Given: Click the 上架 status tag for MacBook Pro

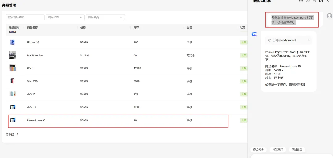Looking at the screenshot, I should coord(244,55).
